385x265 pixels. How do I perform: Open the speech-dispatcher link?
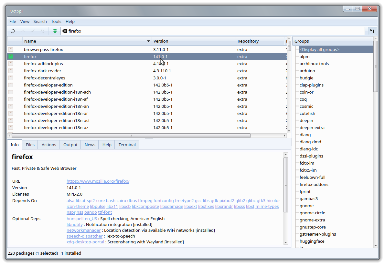tap(84, 236)
